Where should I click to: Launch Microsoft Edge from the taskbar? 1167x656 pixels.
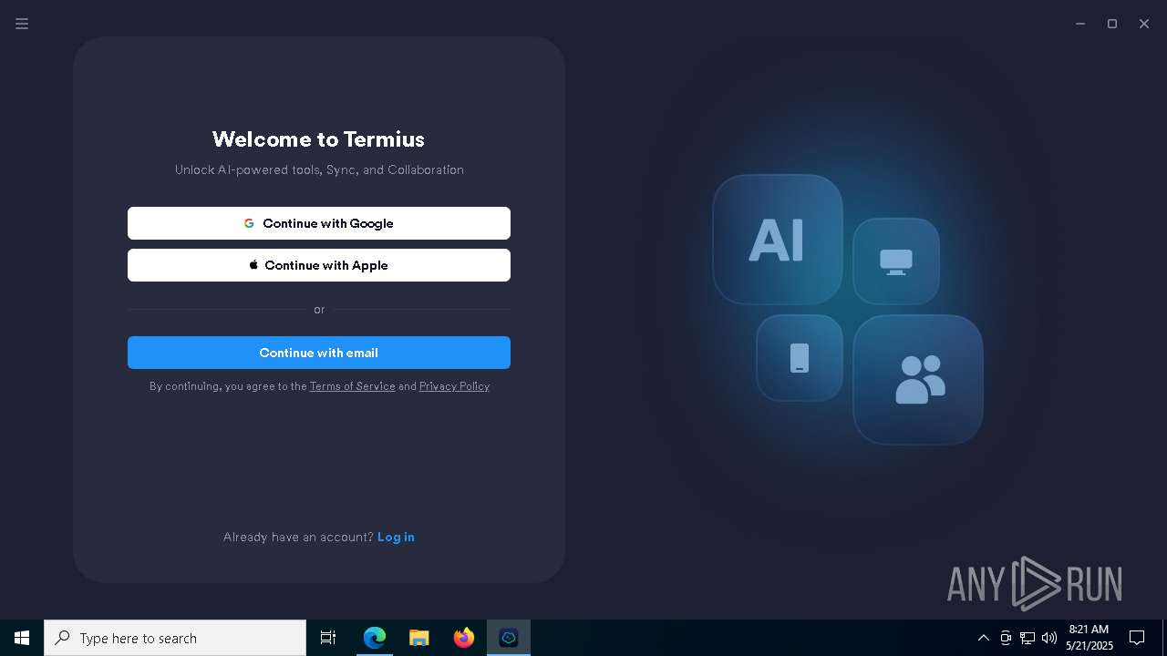point(374,638)
